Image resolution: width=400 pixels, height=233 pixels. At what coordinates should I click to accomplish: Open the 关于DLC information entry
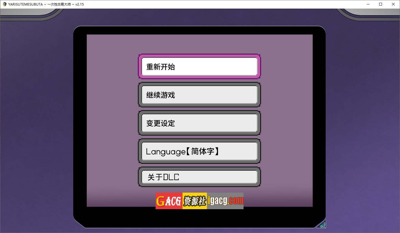coord(199,177)
